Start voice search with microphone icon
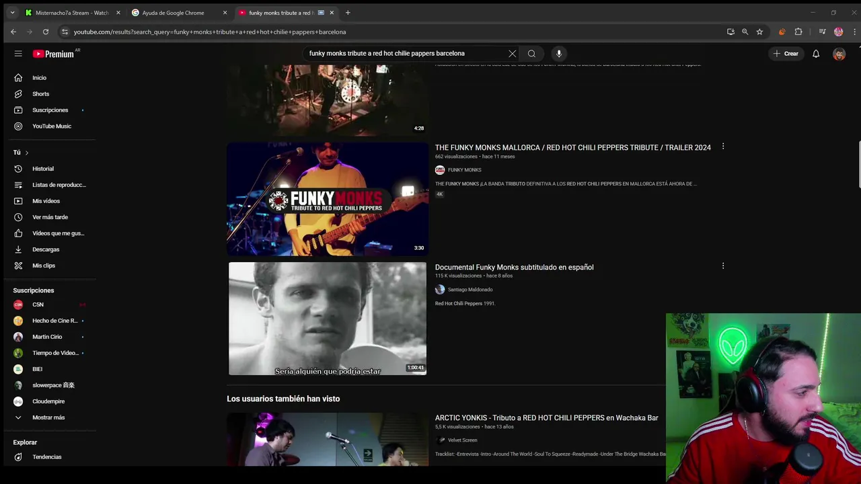 click(559, 54)
